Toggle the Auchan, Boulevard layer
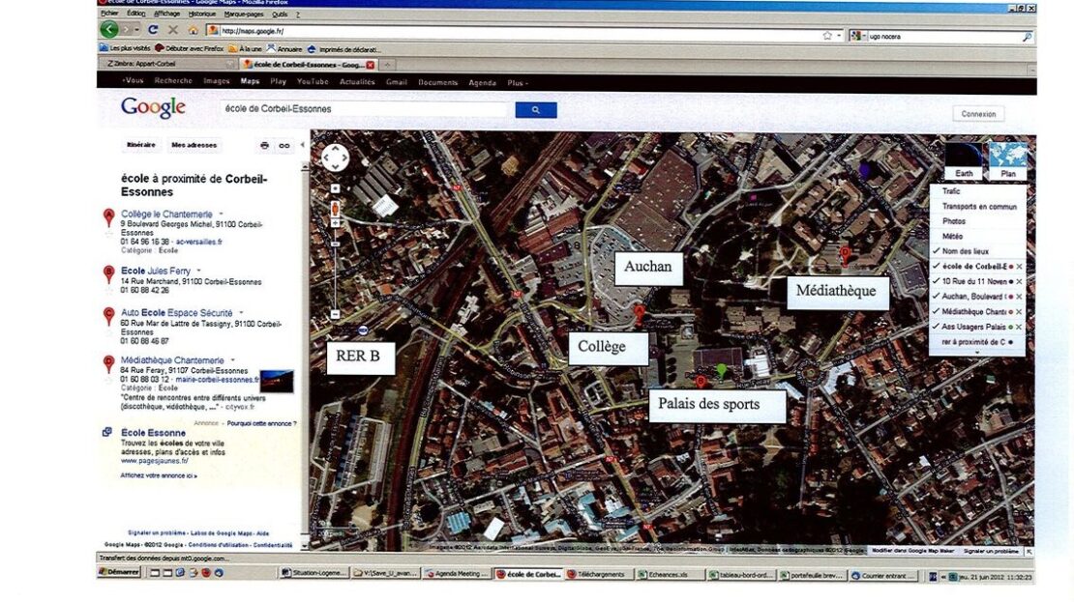The image size is (1074, 602). [x=937, y=297]
